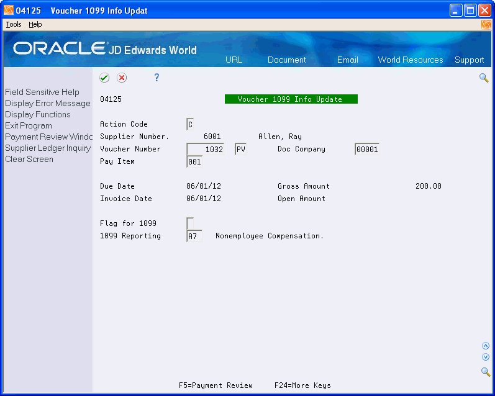Click the Email link

[348, 60]
